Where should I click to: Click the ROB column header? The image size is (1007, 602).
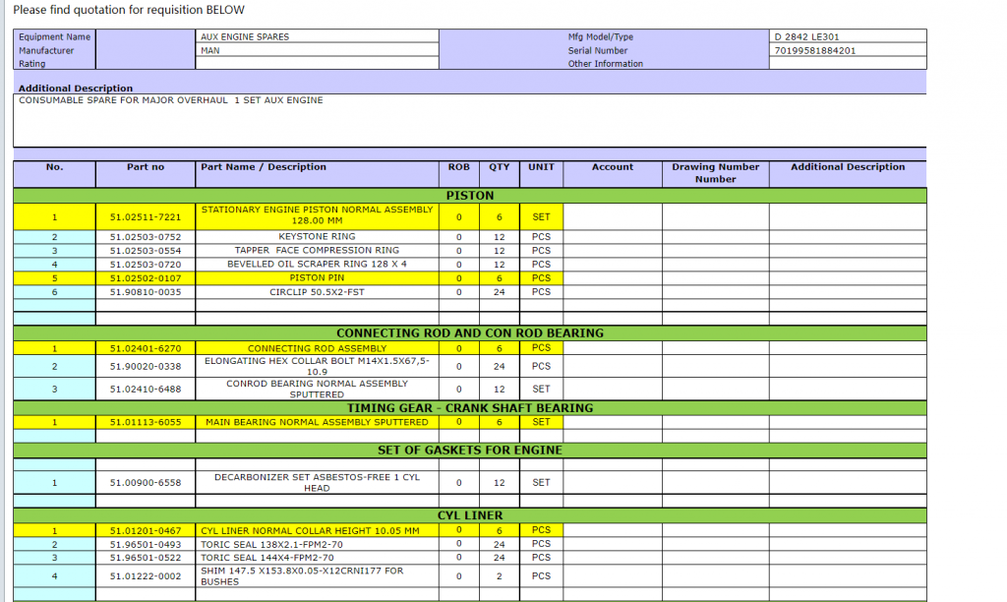[458, 167]
